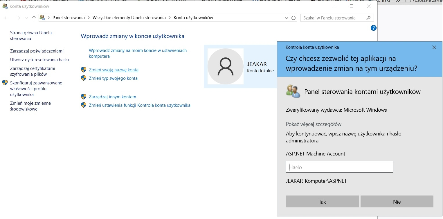Click the back navigation arrow
This screenshot has height=219, width=443.
[7, 18]
